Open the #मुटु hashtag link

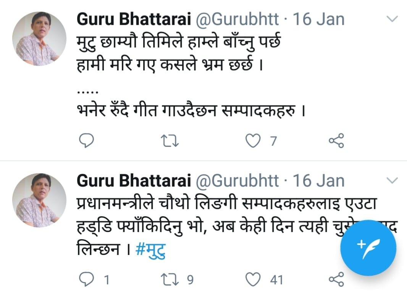coord(151,251)
